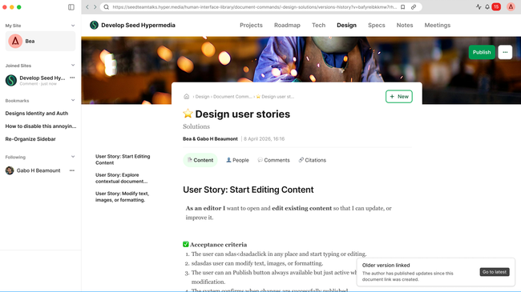Toggle the sidebar panel icon
Screen dimensions: 521x292
[x=71, y=7]
